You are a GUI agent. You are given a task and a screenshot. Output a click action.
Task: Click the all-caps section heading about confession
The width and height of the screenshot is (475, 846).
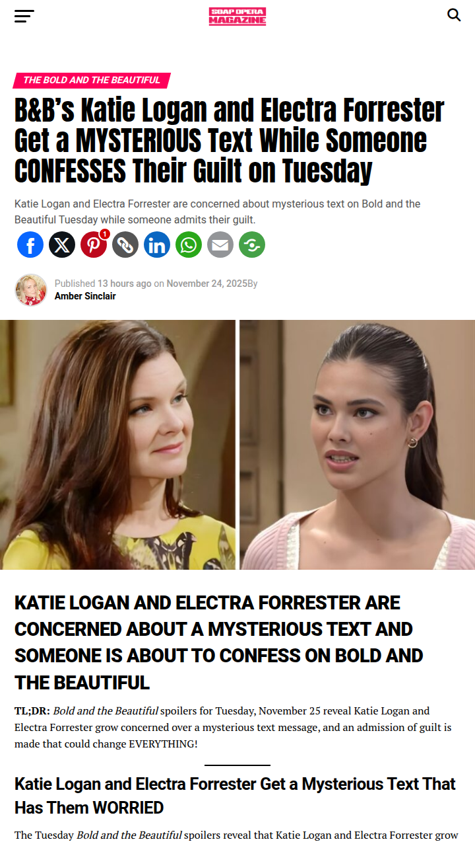219,642
